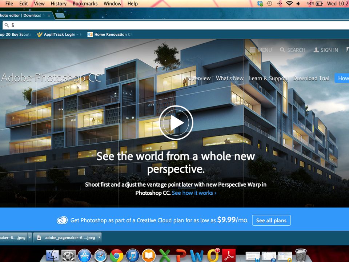Close the Photo editor browser tab

tap(49, 16)
